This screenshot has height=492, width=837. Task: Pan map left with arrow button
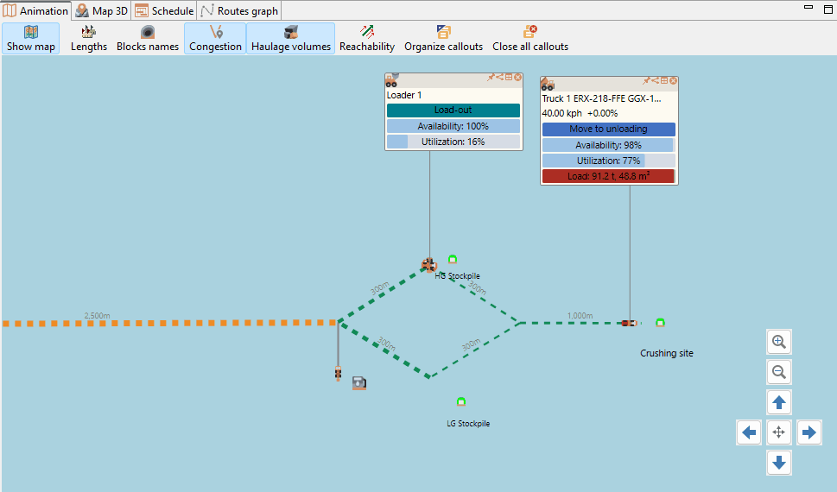point(749,432)
